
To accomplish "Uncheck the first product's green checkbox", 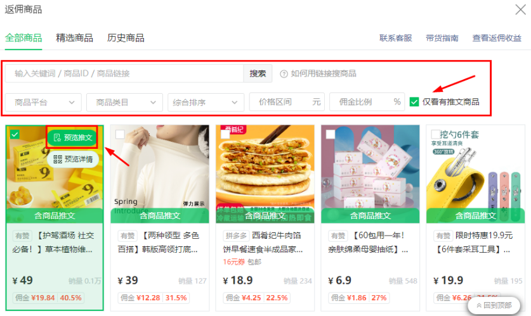I will coord(15,134).
